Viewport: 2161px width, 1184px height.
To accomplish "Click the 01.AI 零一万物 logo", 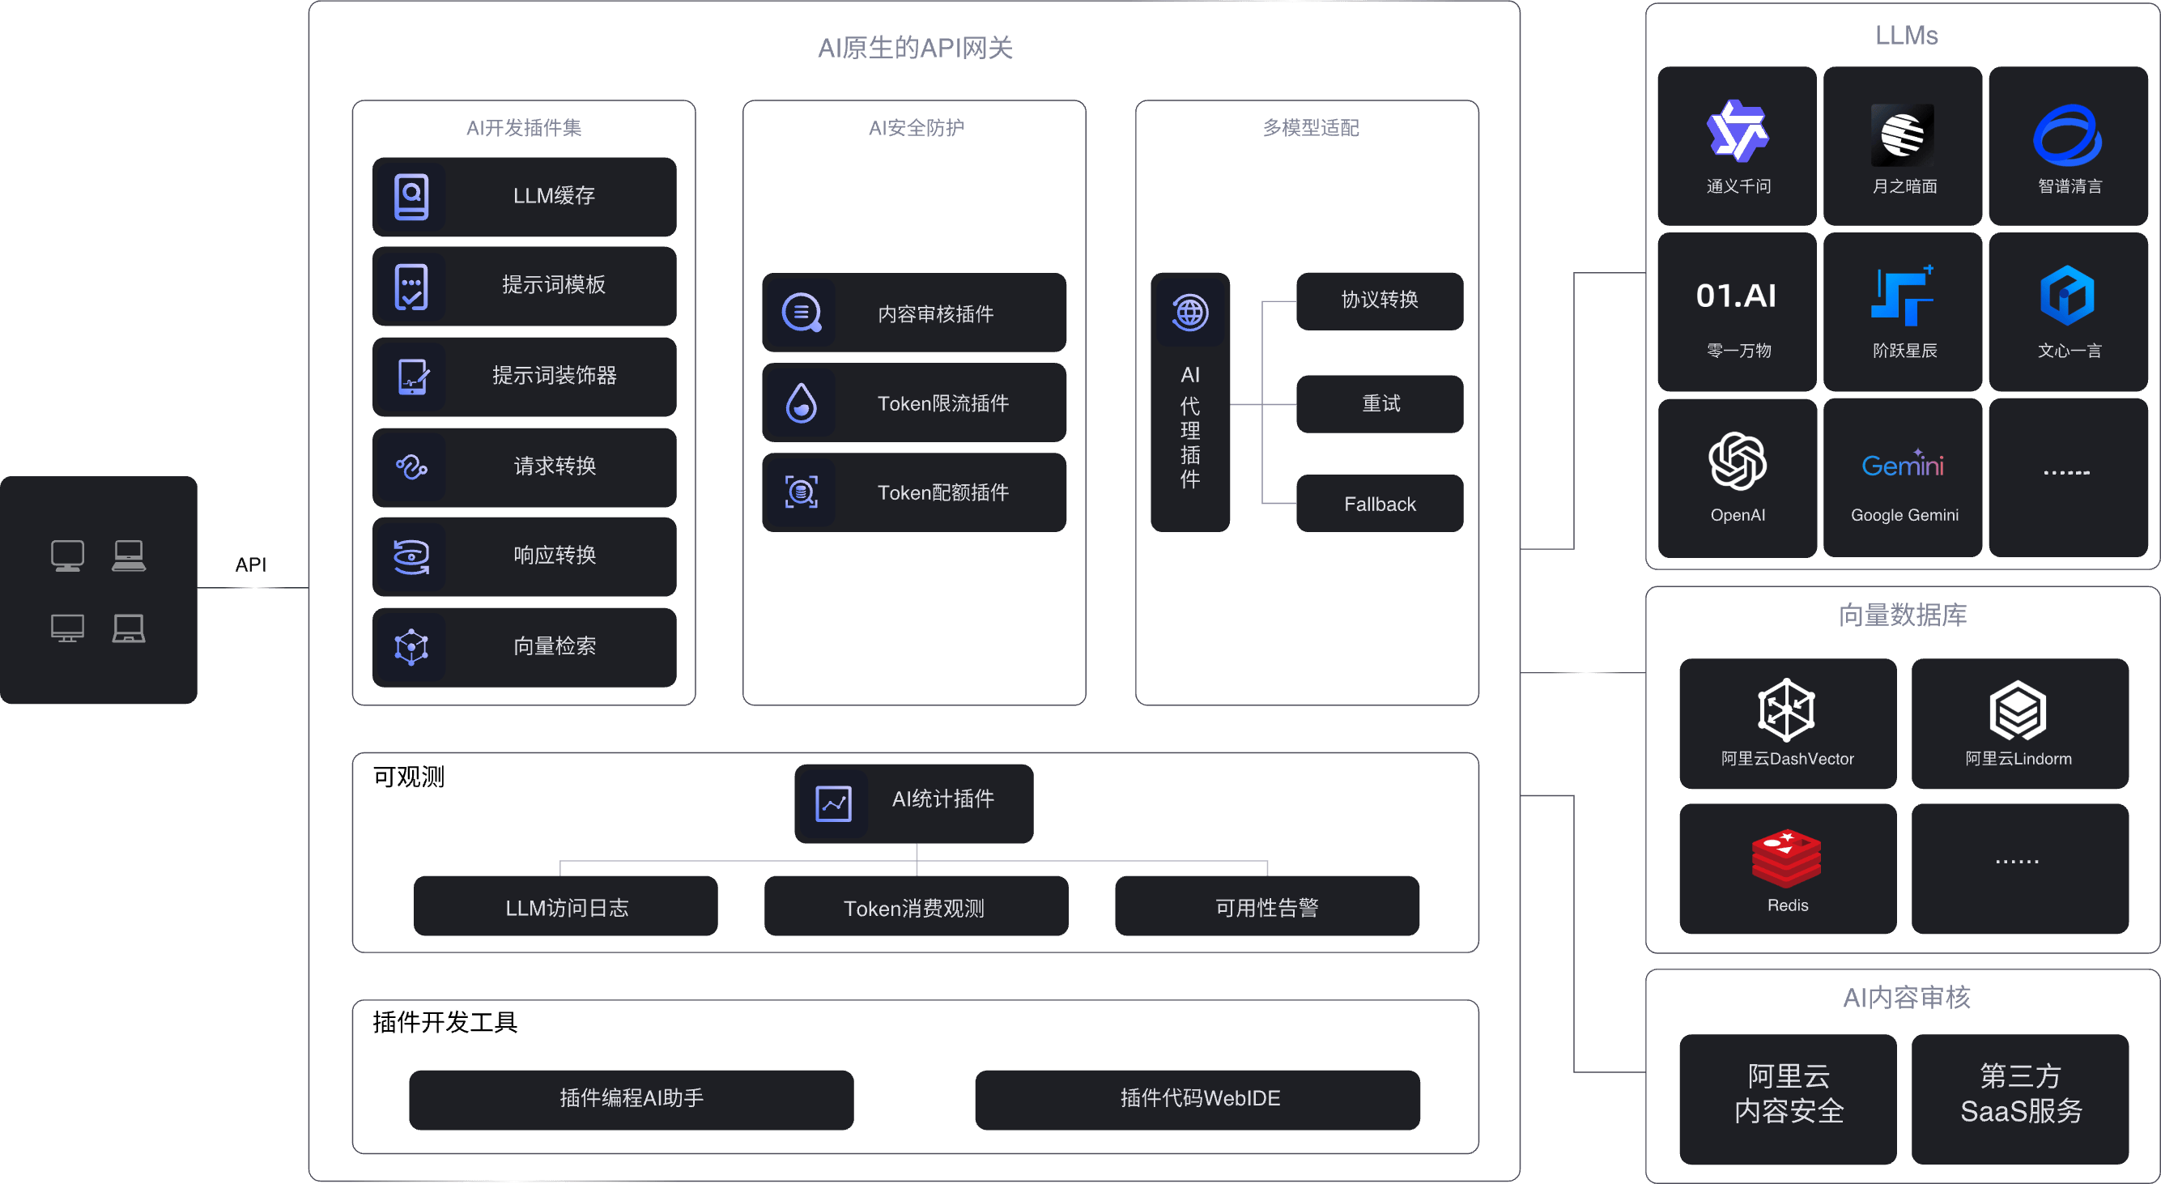I will (x=1736, y=296).
